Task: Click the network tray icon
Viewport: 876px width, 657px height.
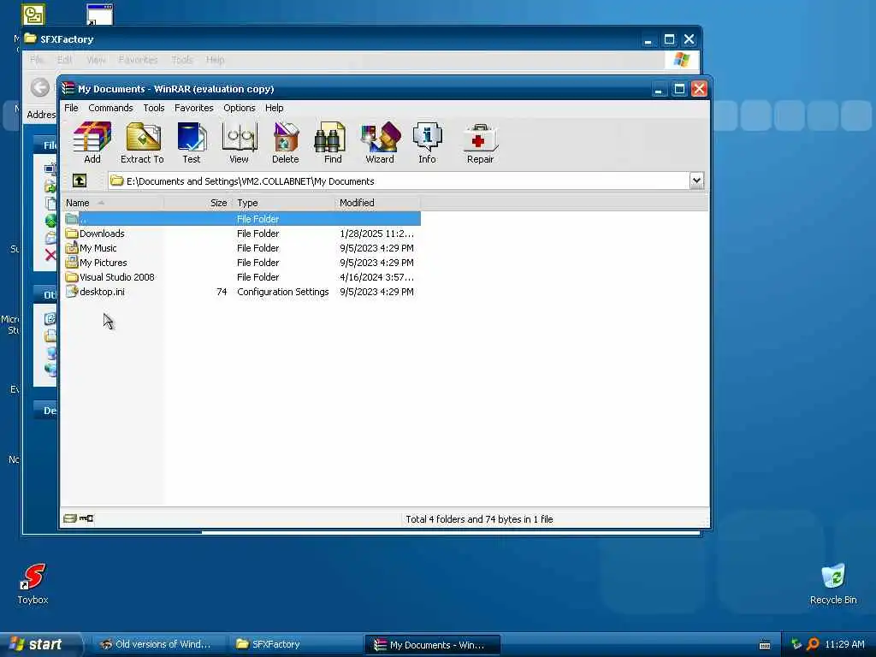Action: [796, 644]
